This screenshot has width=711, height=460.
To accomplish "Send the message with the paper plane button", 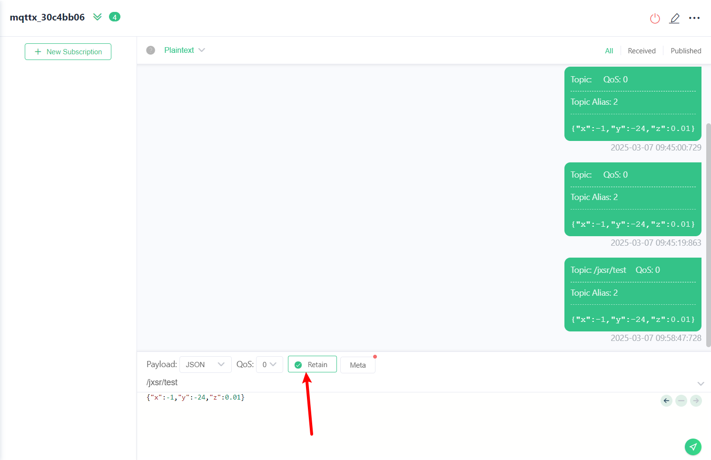I will (x=693, y=447).
